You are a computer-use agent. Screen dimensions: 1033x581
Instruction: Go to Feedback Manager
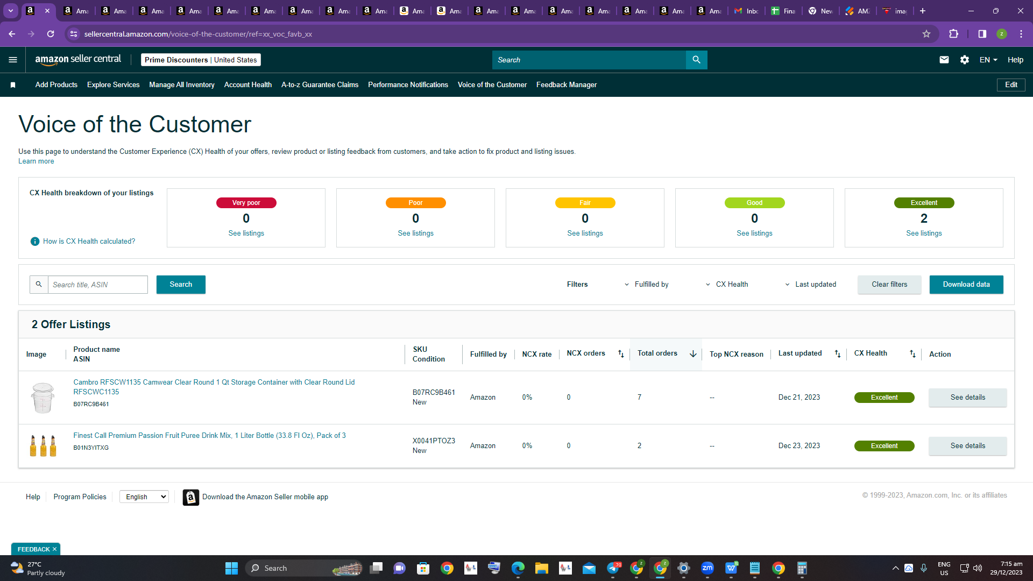coord(567,85)
